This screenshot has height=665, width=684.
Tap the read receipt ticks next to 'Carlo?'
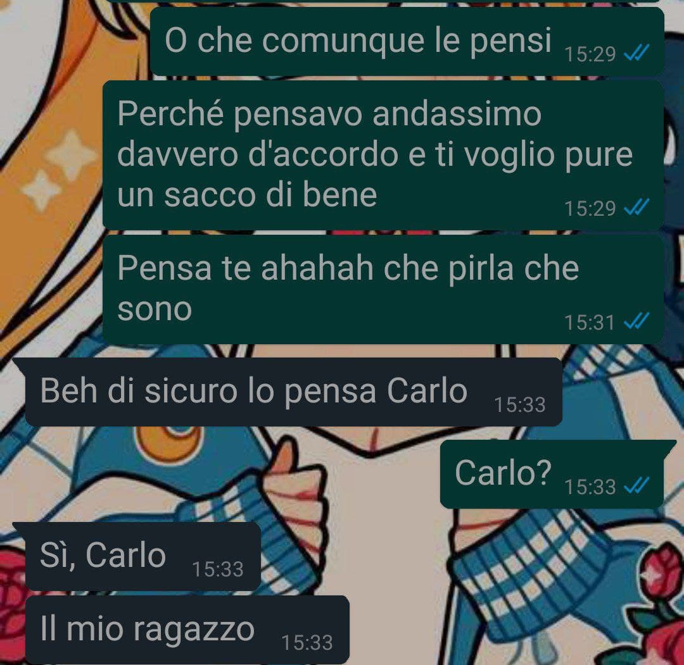coord(636,486)
